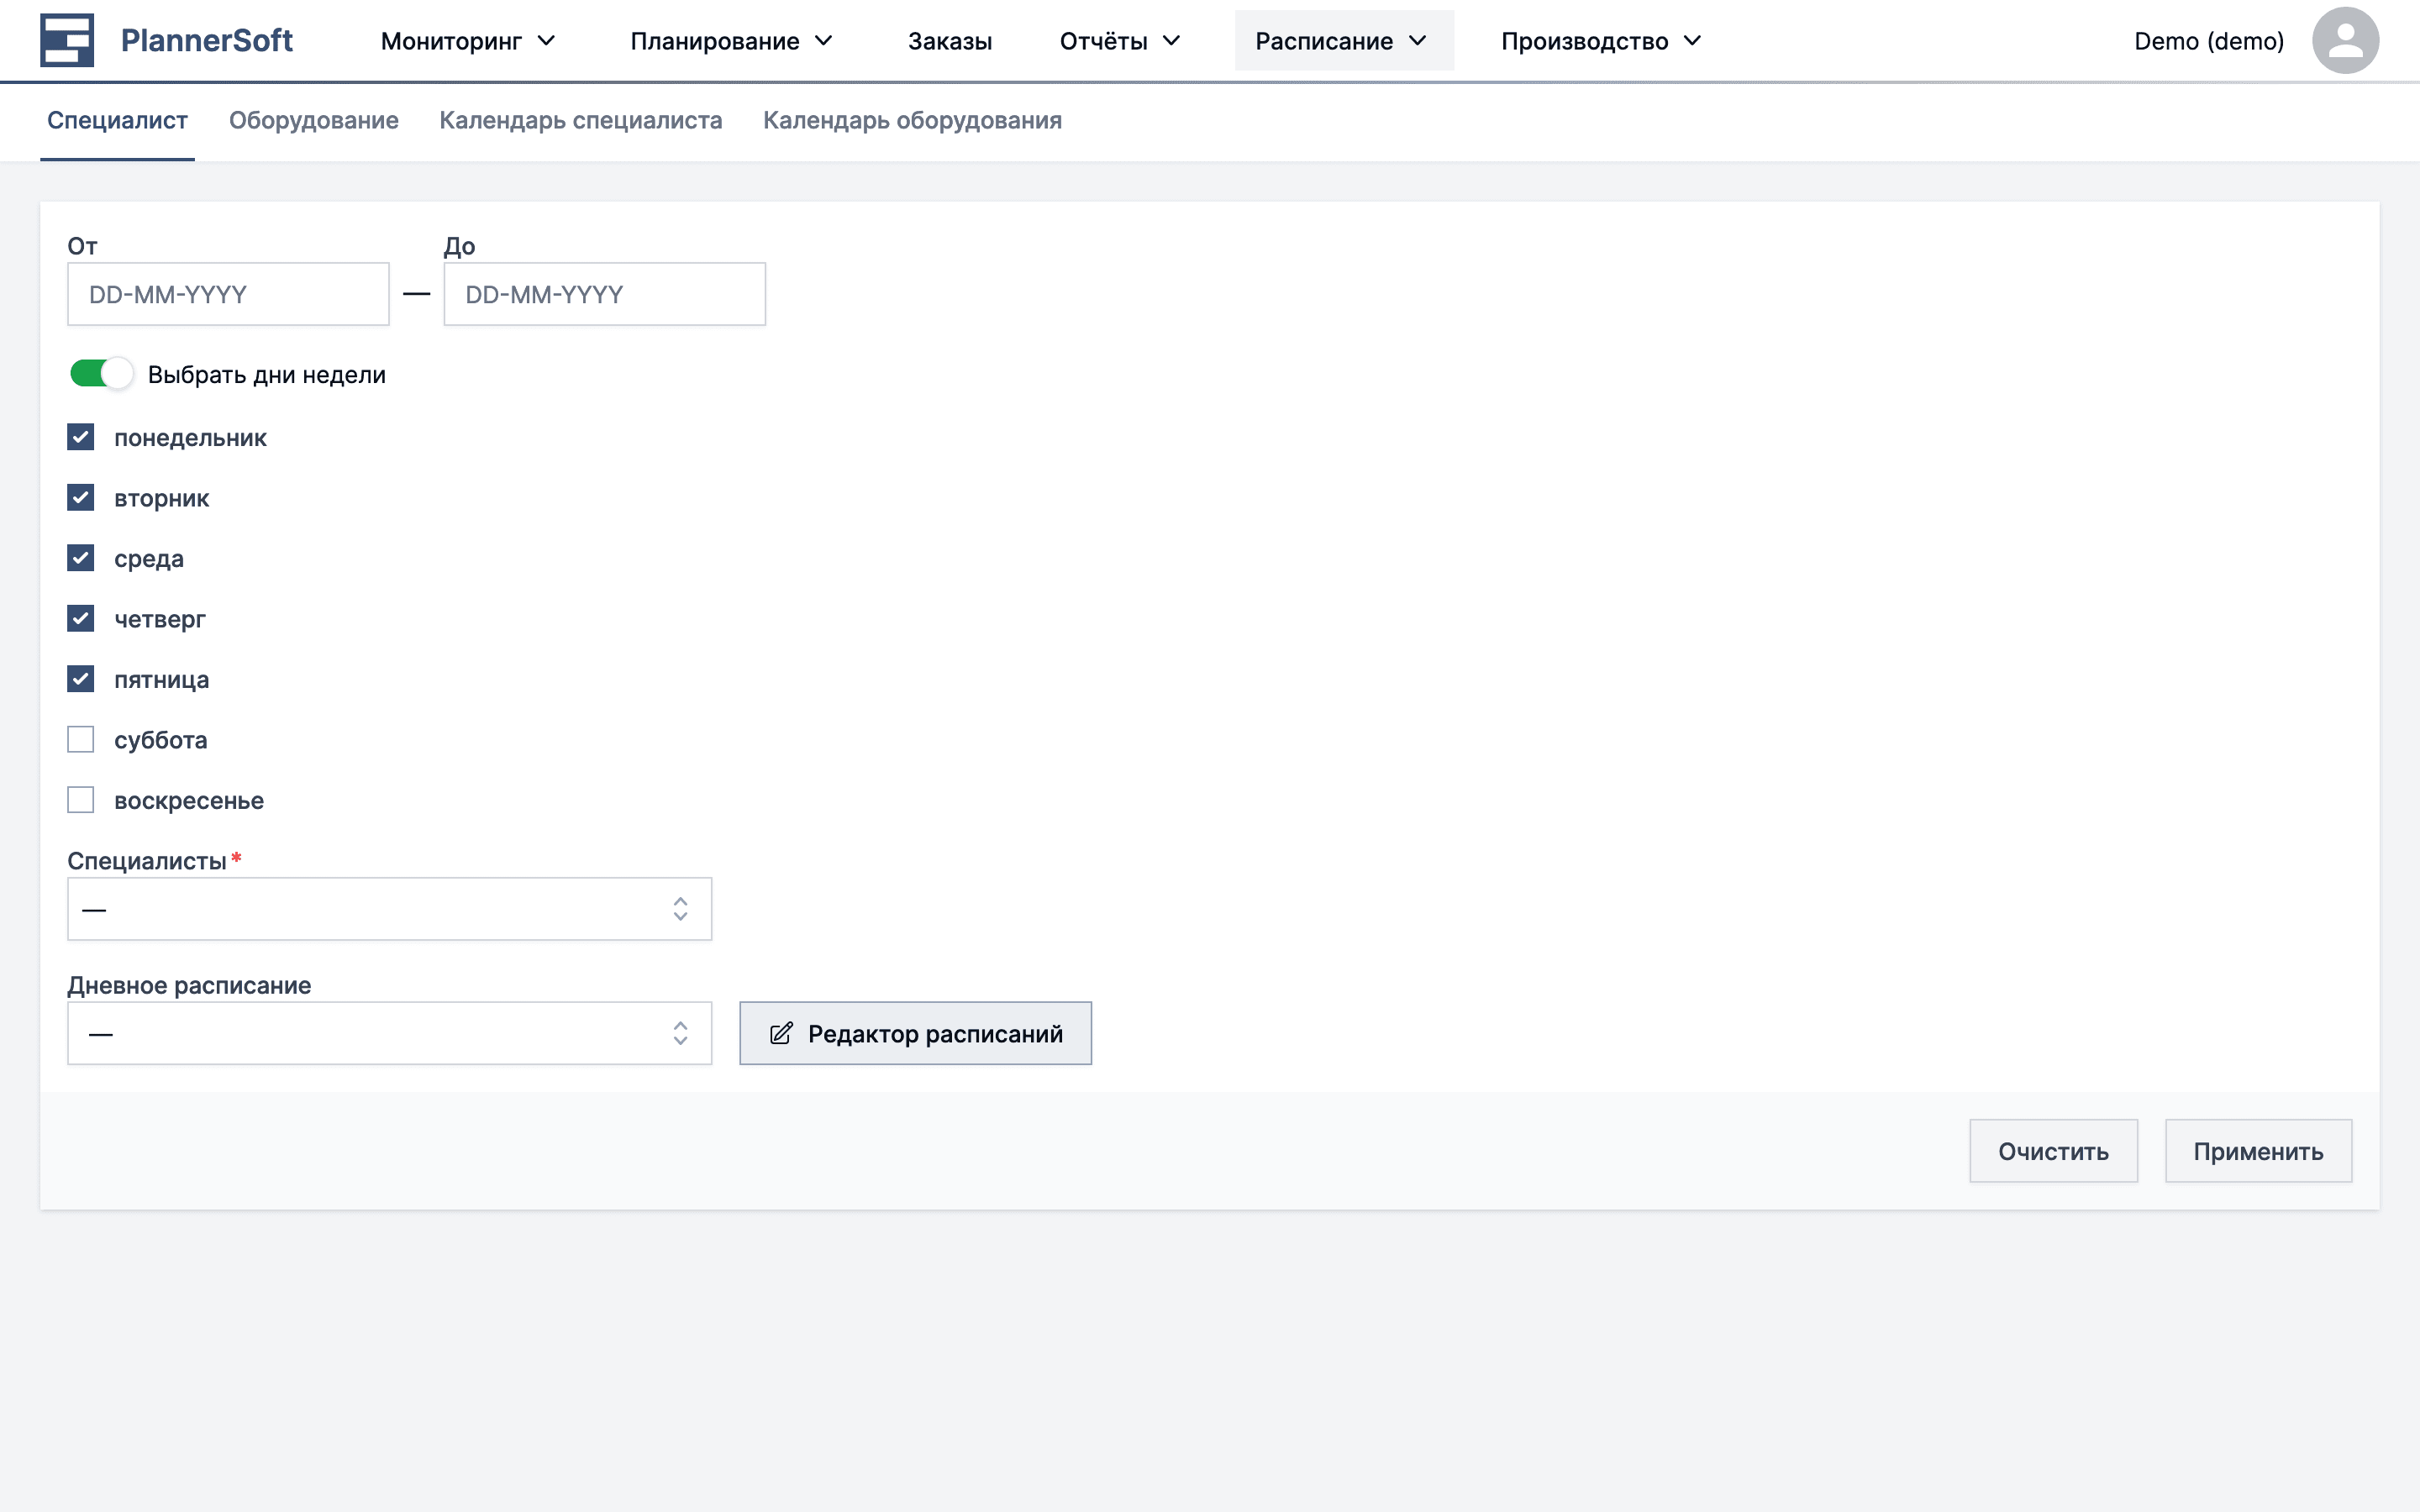The image size is (2420, 1512).
Task: Disable the Выбрать дни недели toggle
Action: tap(100, 373)
